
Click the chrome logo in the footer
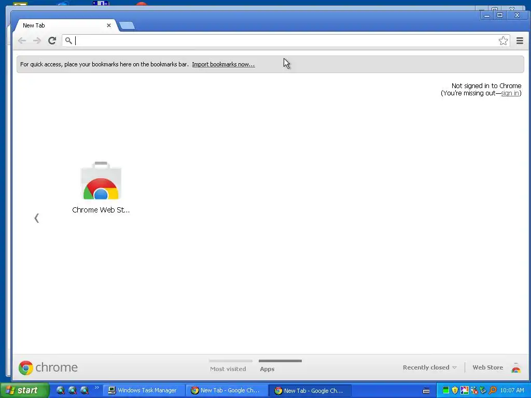[48, 367]
